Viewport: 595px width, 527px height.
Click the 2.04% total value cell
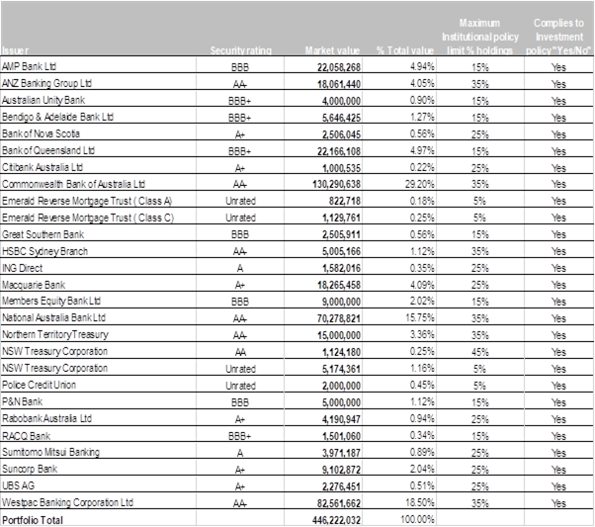tap(422, 469)
